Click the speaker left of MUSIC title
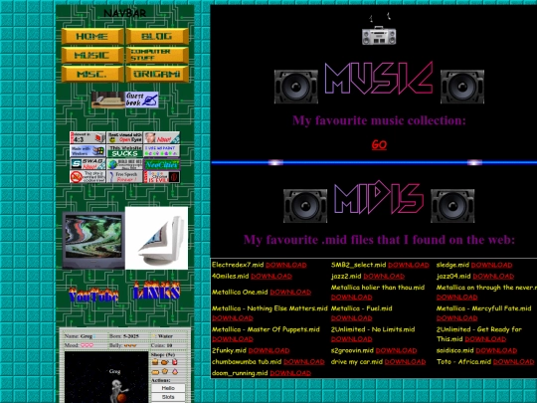This screenshot has height=403, width=537. [296, 87]
